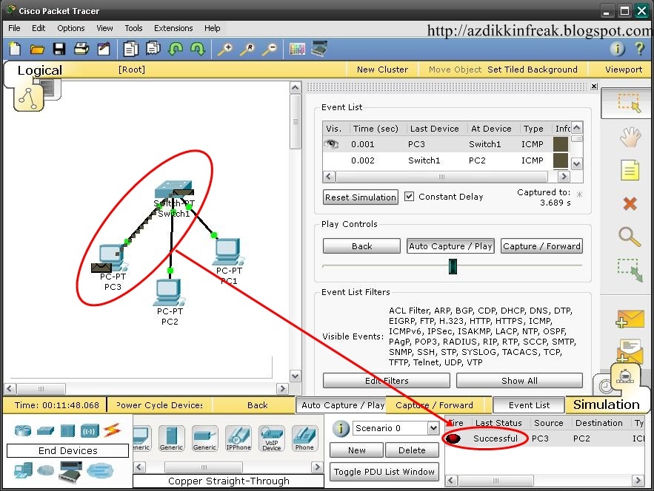The image size is (654, 491).
Task: Choose the Resize Shape tool
Action: coord(630,270)
